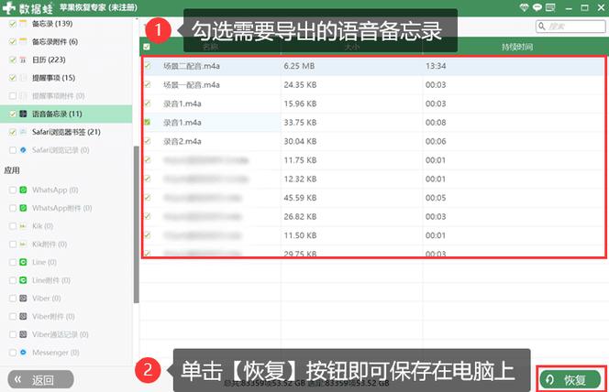Click the WhatsApp附件 (0) icon
Viewport: 609px width, 392px height.
(23, 208)
